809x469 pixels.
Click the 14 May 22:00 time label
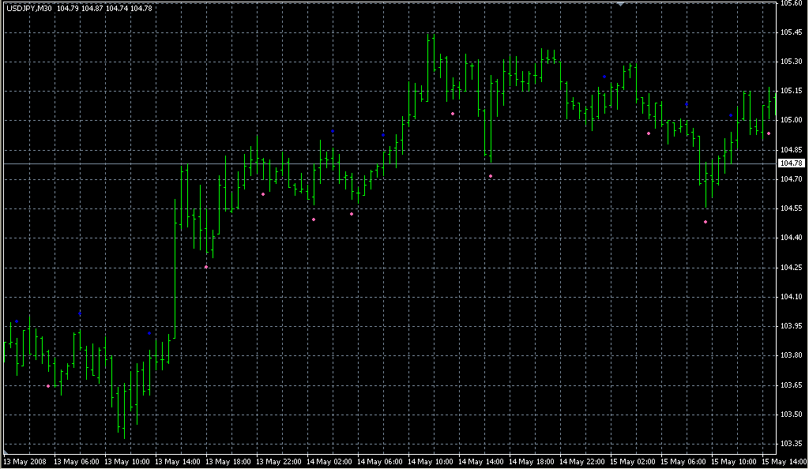click(581, 461)
